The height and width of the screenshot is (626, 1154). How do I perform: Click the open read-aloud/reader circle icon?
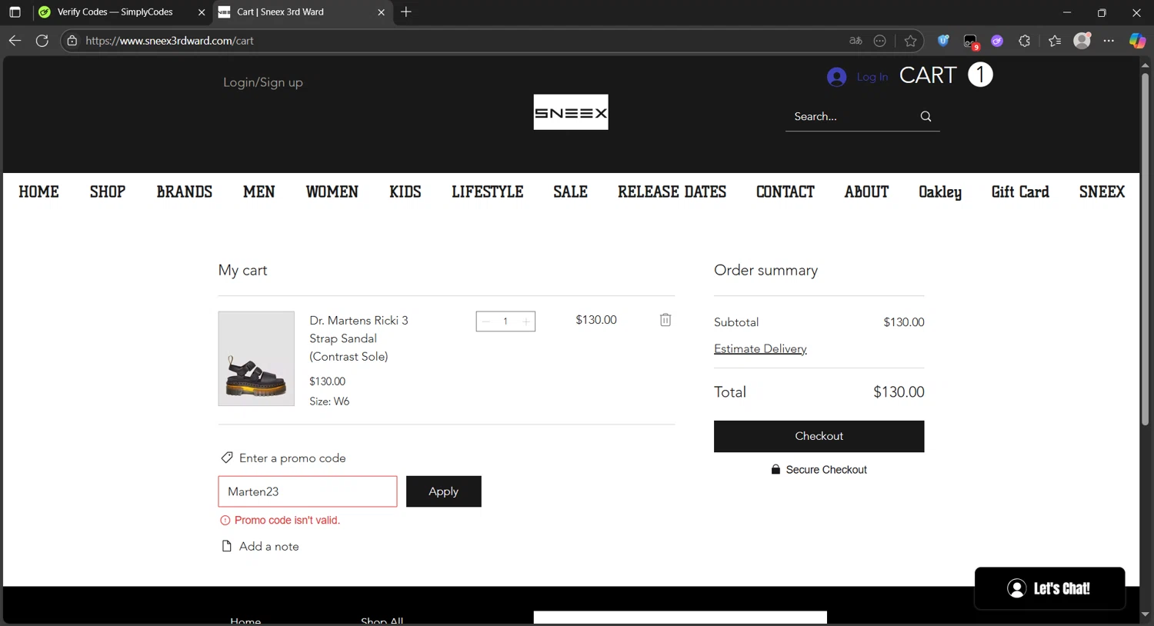(880, 41)
